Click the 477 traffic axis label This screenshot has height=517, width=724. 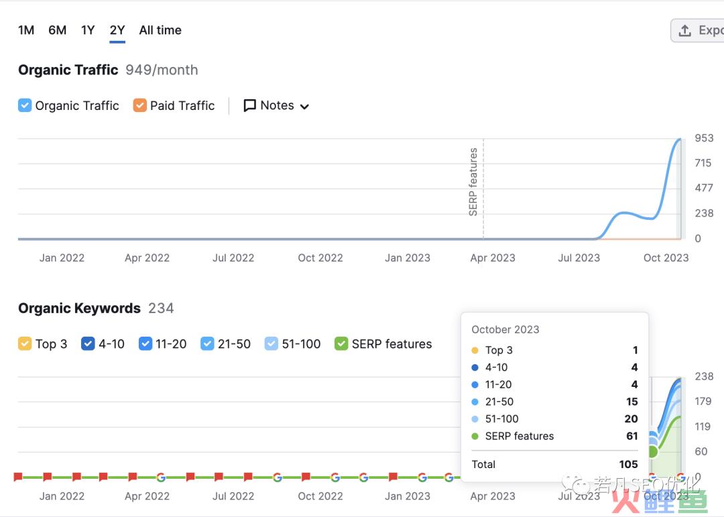[704, 188]
